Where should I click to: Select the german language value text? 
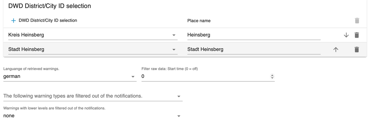pyautogui.click(x=12, y=76)
